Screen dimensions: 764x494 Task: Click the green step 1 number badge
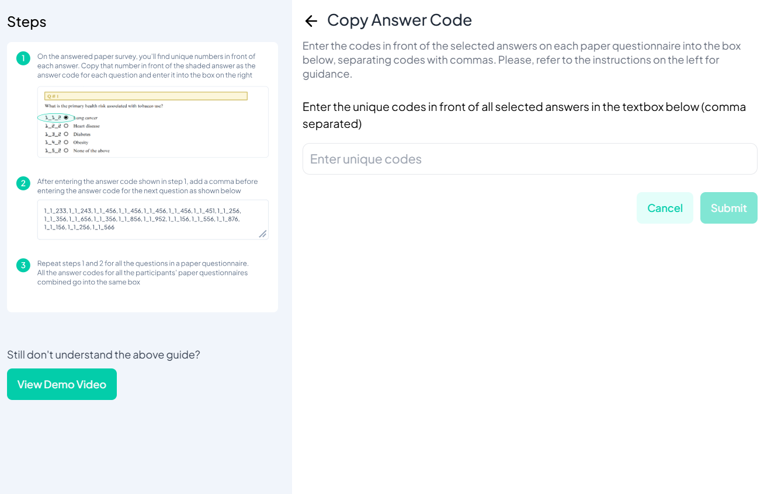point(23,58)
